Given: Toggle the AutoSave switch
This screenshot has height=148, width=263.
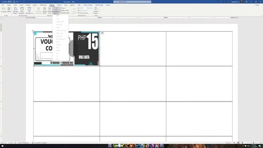Looking at the screenshot, I should [x=10, y=2].
